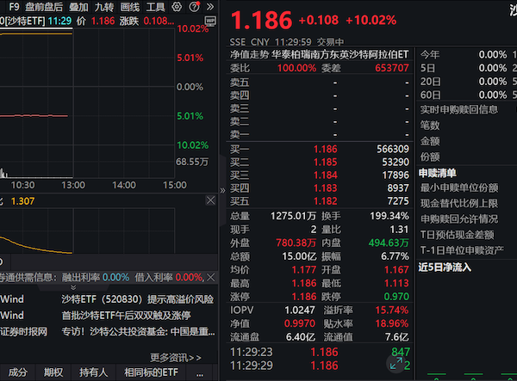The height and width of the screenshot is (381, 517).
Task: Open the 工具 tools menu
Action: tap(155, 7)
